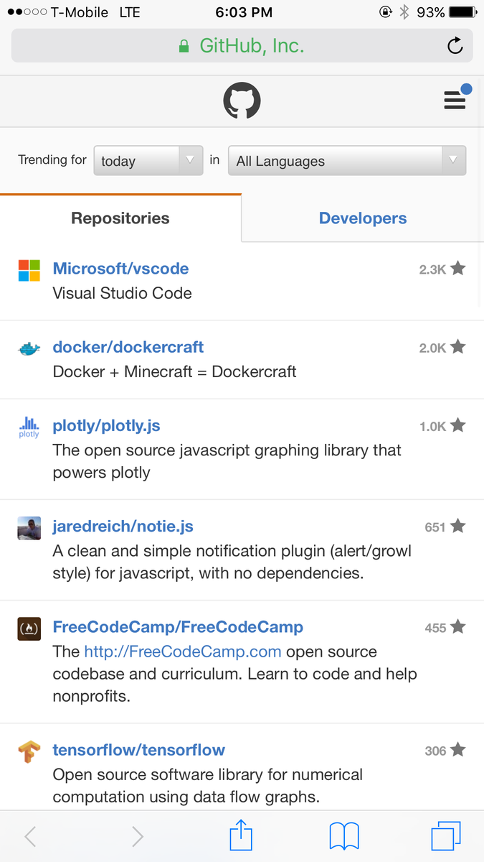Click the 651 star count

point(435,527)
